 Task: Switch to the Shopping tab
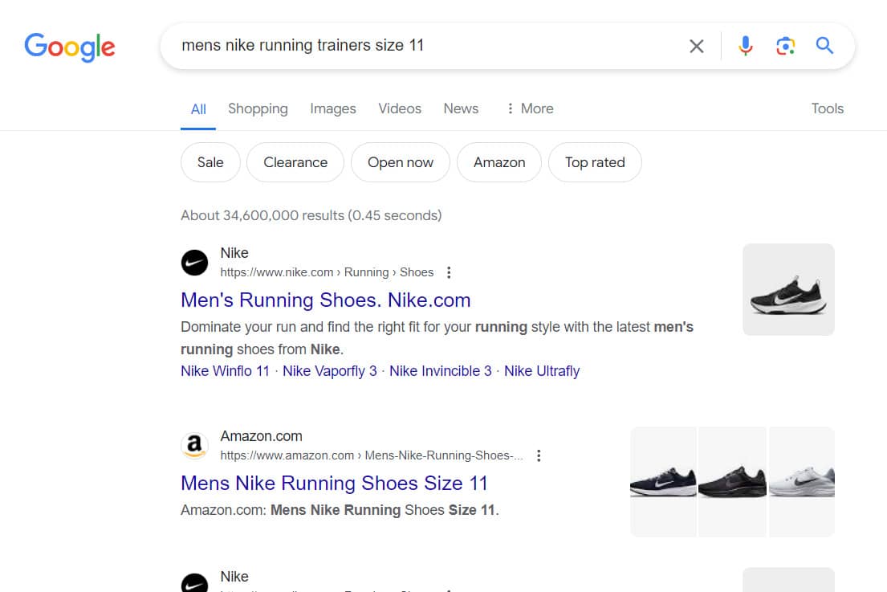pyautogui.click(x=258, y=108)
